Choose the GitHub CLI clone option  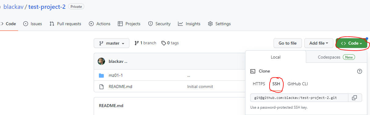tap(298, 84)
